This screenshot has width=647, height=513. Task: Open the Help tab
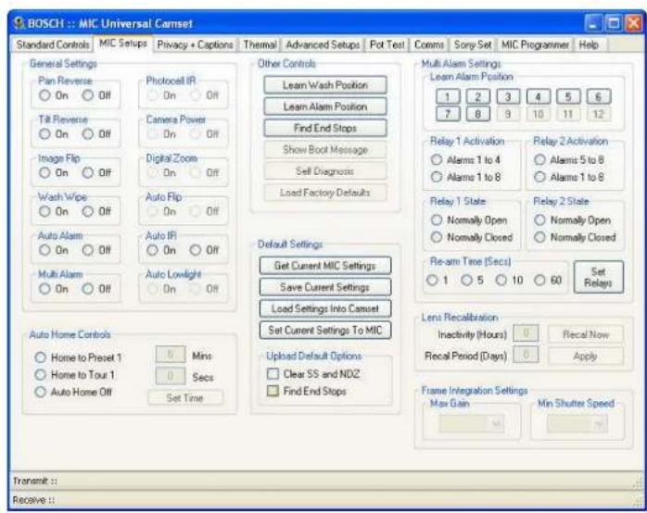click(589, 44)
